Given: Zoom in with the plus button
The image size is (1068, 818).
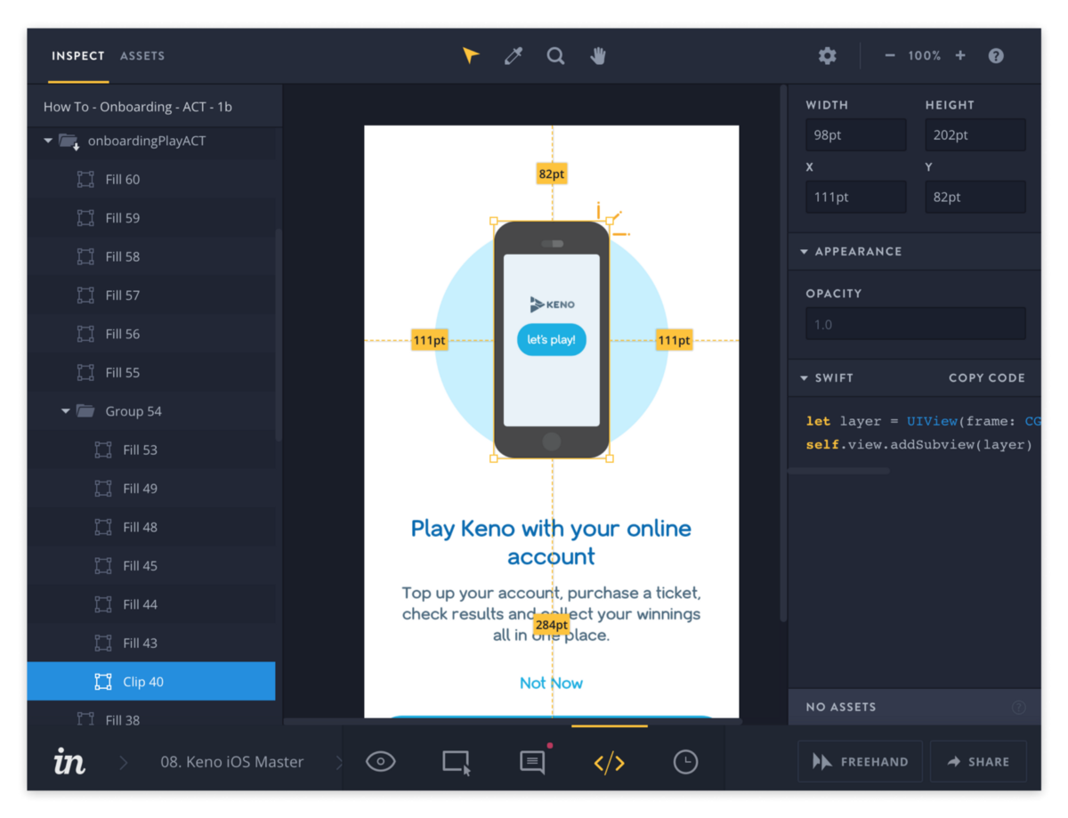Looking at the screenshot, I should coord(960,56).
